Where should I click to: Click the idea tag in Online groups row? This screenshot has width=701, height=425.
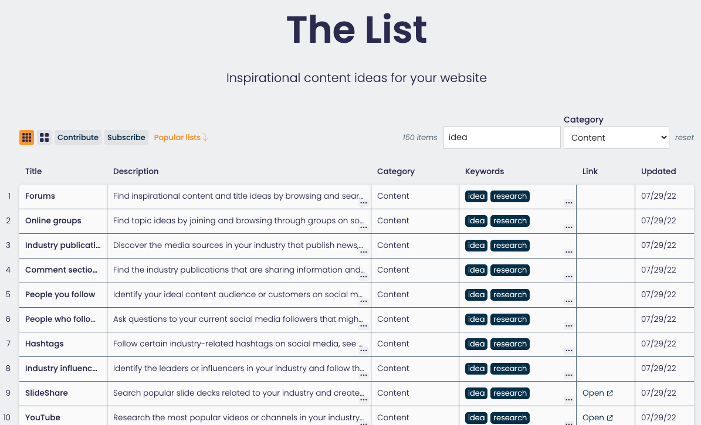[x=476, y=221]
